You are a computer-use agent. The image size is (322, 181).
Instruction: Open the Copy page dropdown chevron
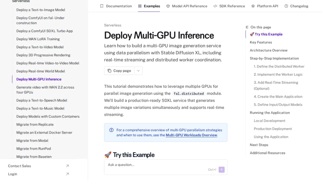138,71
